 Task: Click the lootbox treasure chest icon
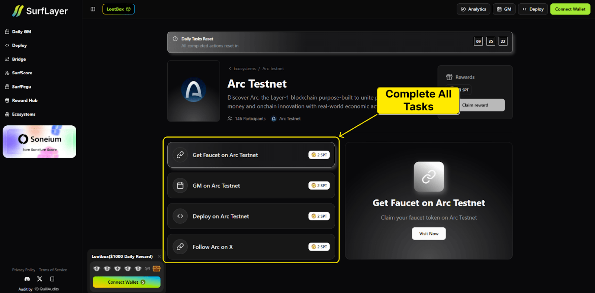pos(157,268)
